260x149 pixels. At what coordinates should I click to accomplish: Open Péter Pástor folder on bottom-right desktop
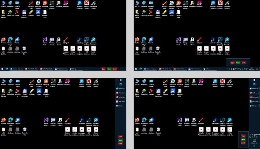coord(137,92)
